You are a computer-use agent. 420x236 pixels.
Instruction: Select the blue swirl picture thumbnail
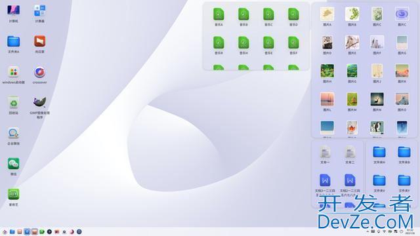point(402,14)
